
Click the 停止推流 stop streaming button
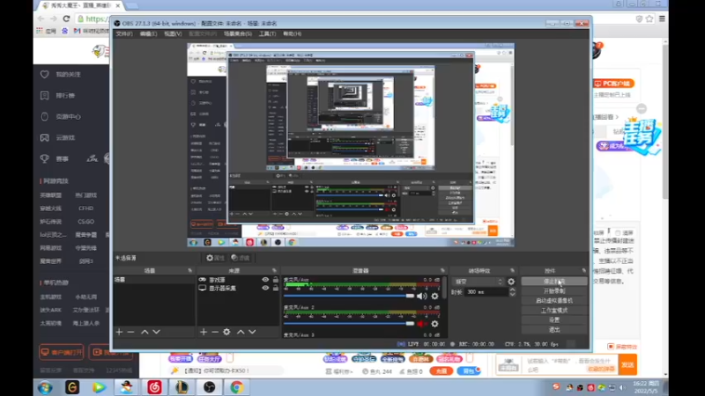pos(554,282)
